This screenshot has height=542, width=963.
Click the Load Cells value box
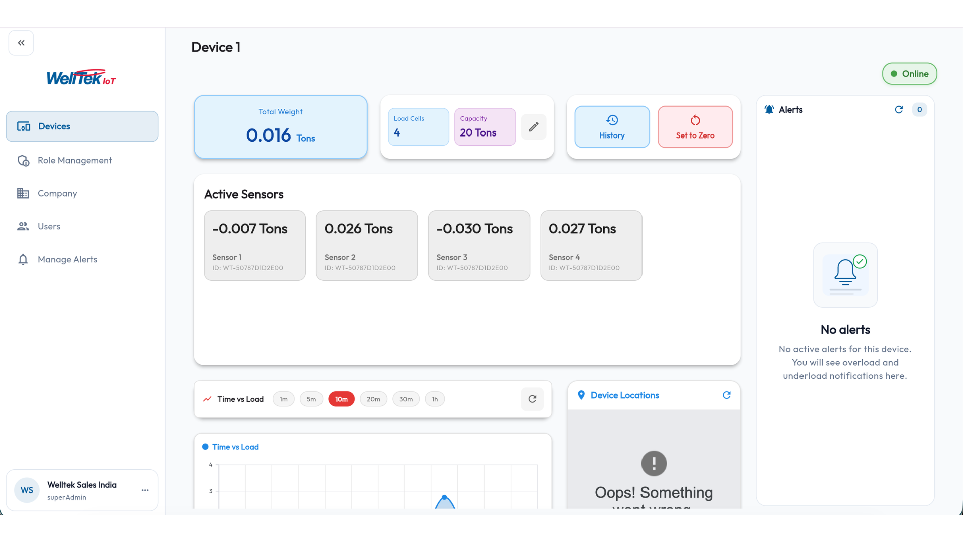pos(418,127)
